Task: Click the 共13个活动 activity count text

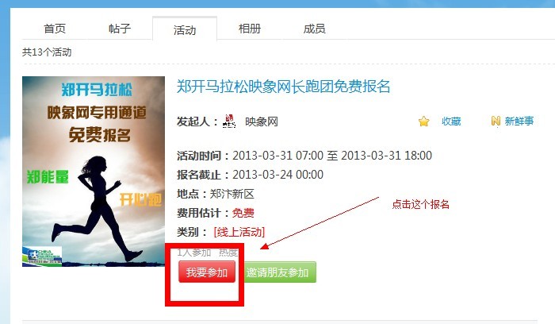Action: [x=47, y=52]
